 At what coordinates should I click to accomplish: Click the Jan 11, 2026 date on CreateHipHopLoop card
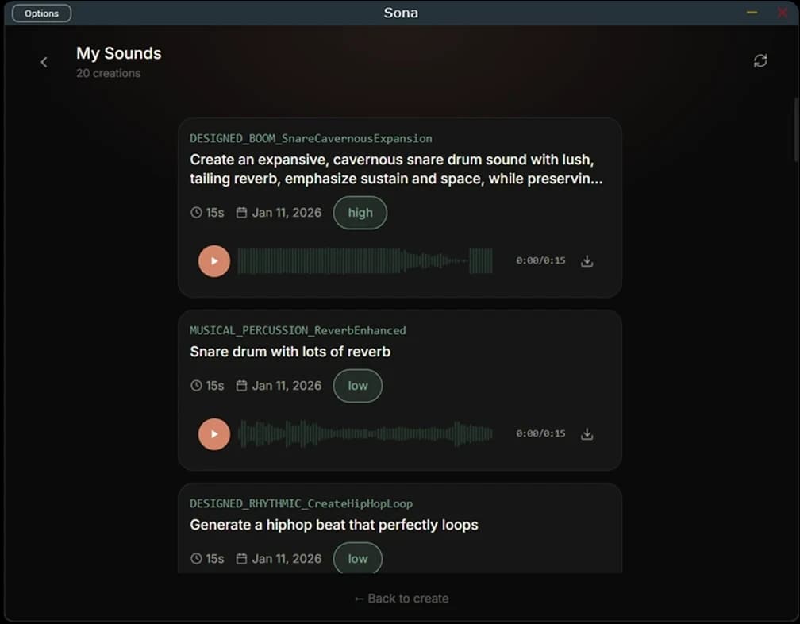279,559
